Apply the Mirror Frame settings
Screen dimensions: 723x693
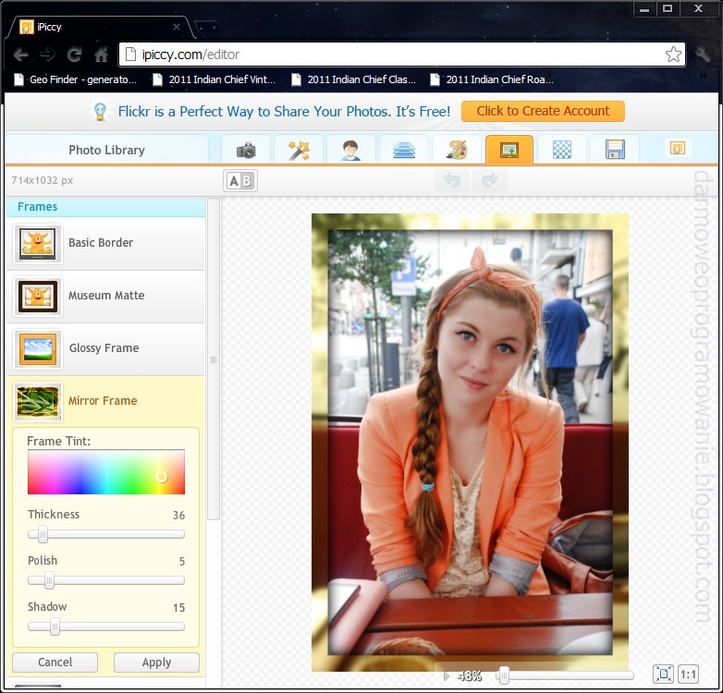156,663
